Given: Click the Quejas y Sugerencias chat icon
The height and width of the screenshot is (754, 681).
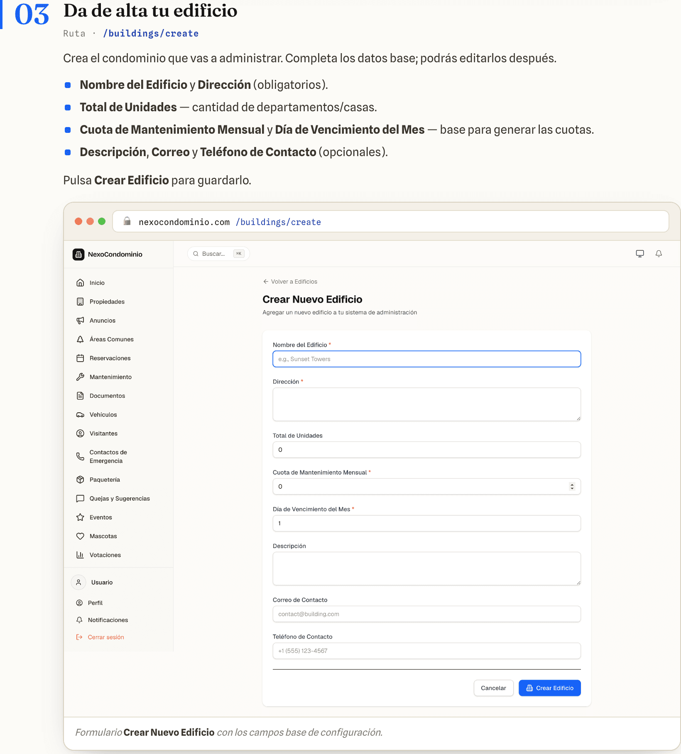Looking at the screenshot, I should coord(80,498).
